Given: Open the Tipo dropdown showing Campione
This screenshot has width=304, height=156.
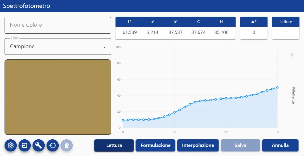Looking at the screenshot, I should (x=58, y=47).
